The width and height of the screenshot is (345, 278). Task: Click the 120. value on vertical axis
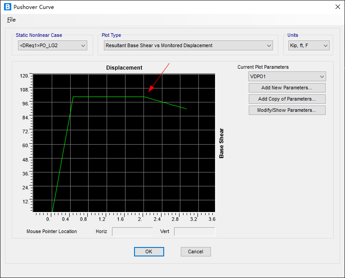pos(24,76)
